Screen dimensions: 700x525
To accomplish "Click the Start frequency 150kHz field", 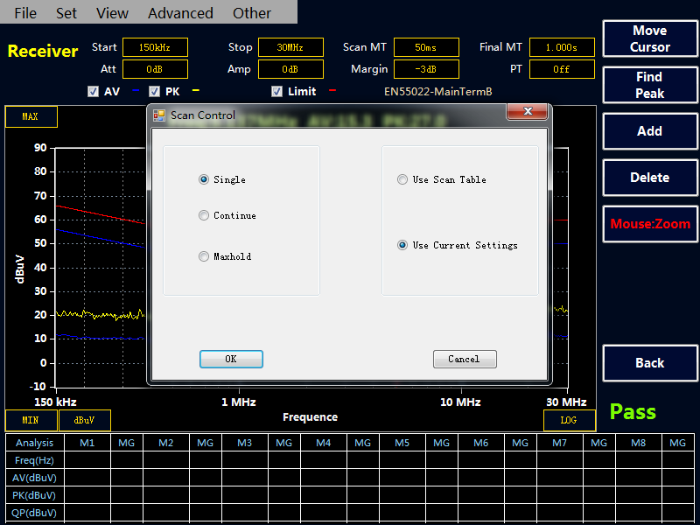I will click(x=155, y=47).
